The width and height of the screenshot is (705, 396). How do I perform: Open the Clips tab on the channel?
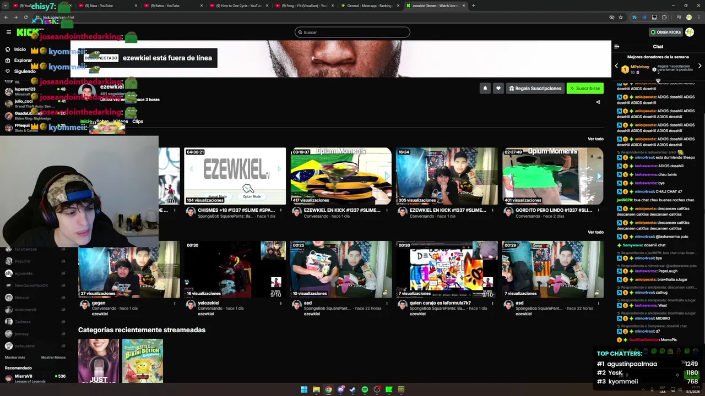138,122
